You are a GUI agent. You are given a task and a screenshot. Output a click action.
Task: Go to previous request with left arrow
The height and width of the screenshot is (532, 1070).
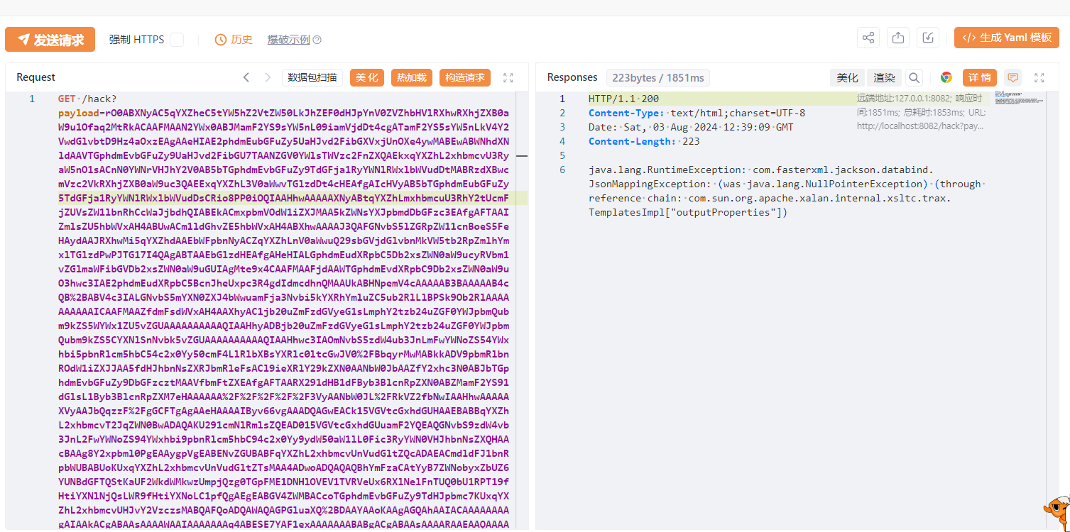tap(246, 77)
